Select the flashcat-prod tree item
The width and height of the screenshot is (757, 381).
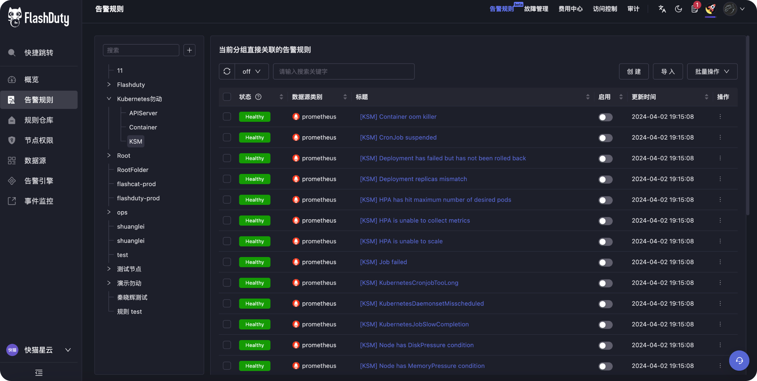[136, 184]
